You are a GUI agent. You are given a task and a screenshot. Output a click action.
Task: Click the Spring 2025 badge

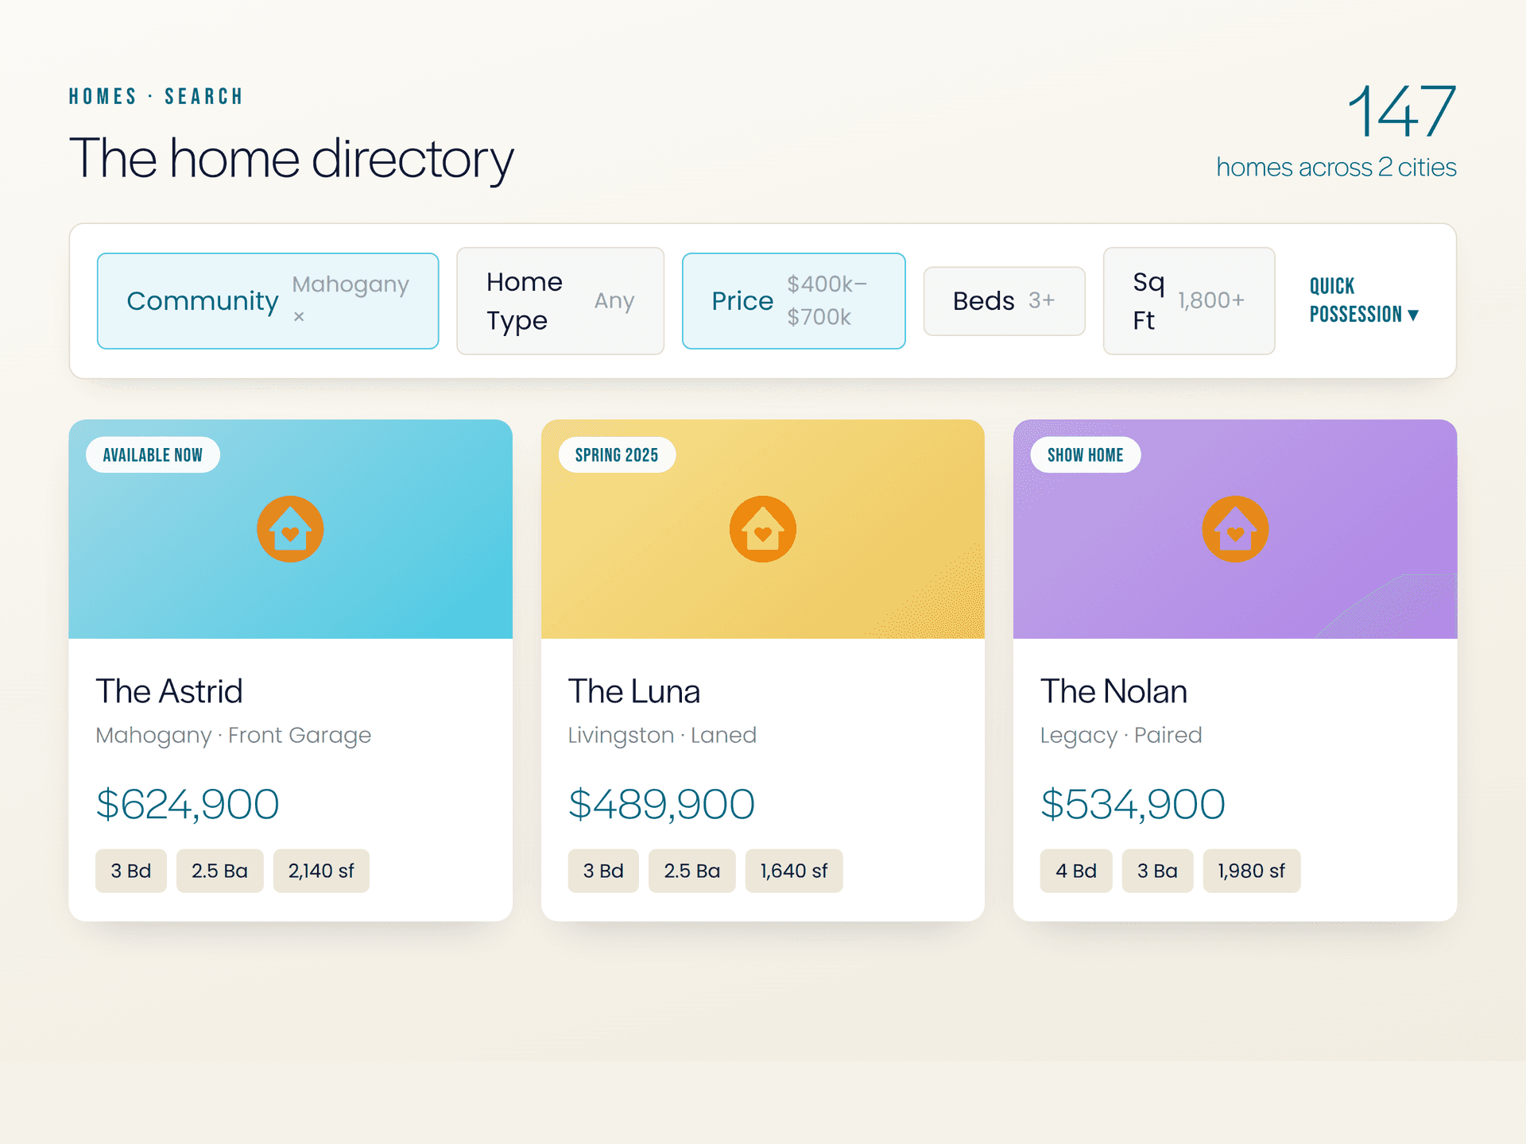click(x=617, y=455)
